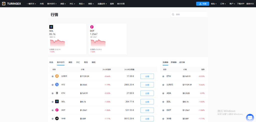Image resolution: width=256 pixels, height=122 pixels.
Task: Change language via 简体中文
Action: tap(250, 4)
